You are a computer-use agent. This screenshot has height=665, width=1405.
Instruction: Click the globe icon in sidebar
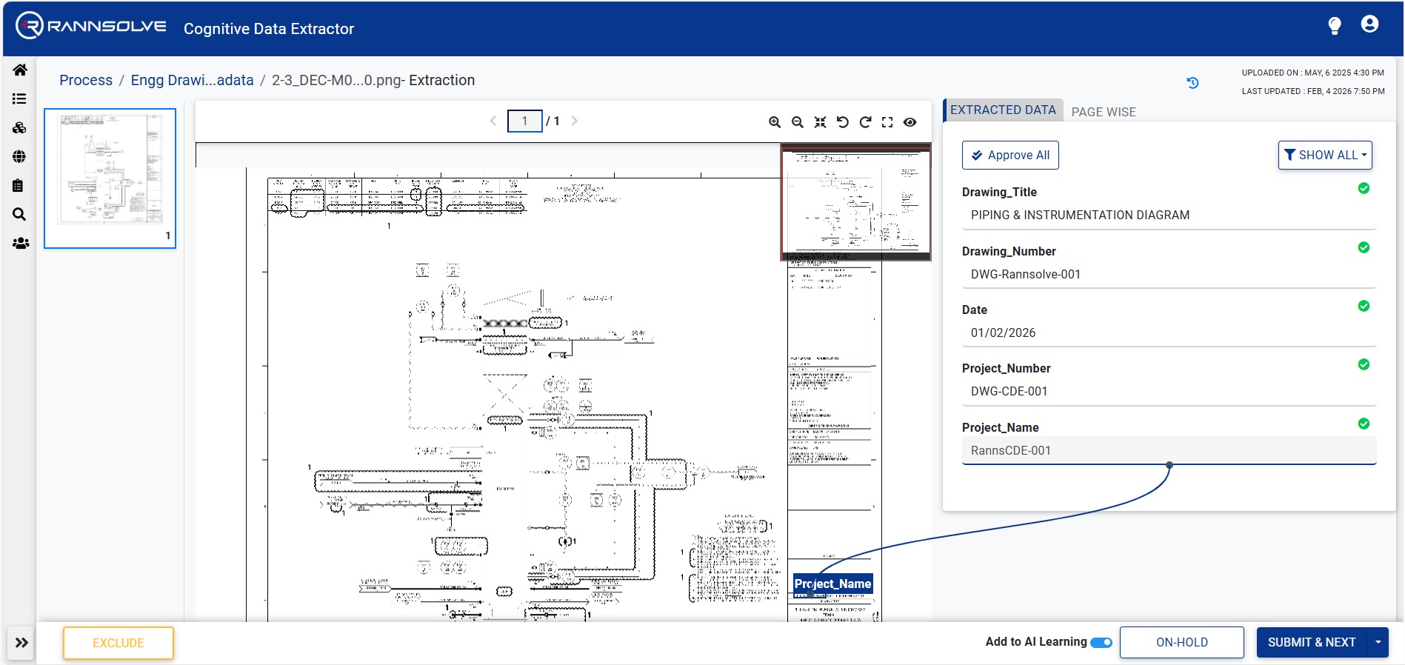pos(20,157)
